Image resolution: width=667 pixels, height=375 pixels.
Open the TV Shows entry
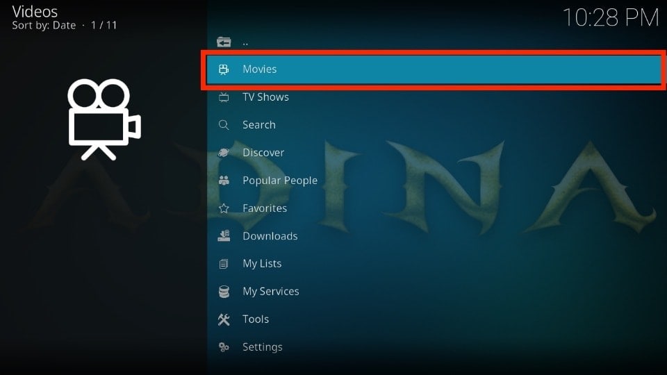click(434, 97)
